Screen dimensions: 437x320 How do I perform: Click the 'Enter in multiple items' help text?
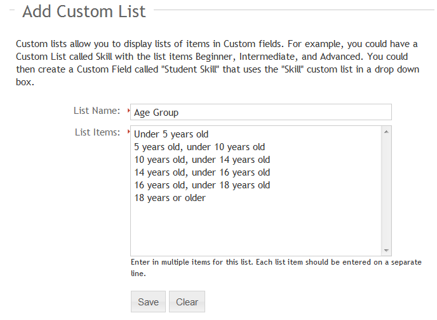[276, 268]
